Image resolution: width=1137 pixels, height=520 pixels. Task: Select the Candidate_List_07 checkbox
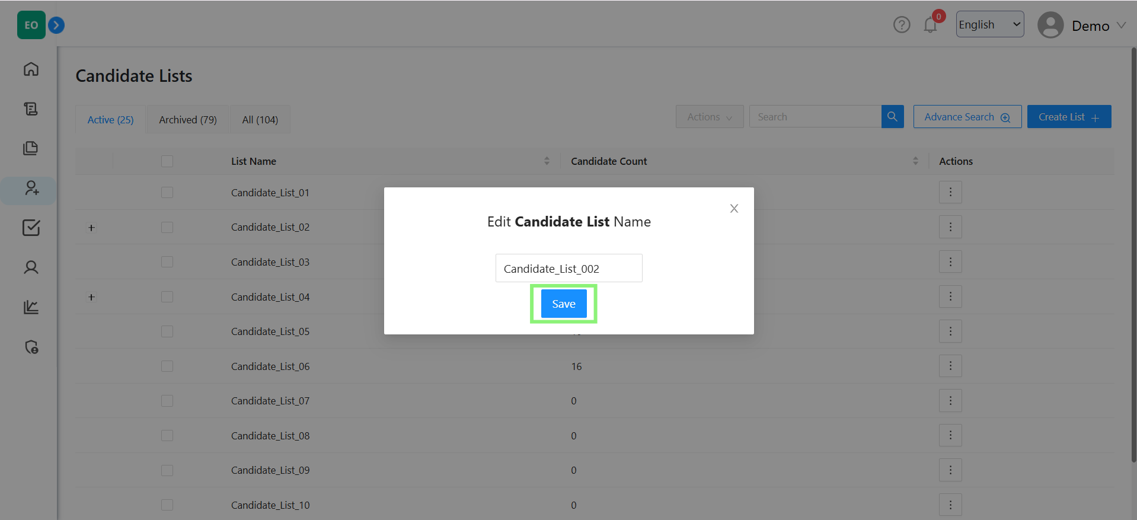pos(167,401)
